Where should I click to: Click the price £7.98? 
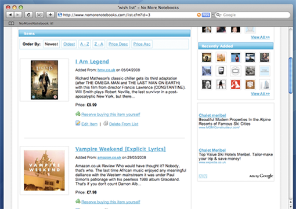[x=92, y=192]
